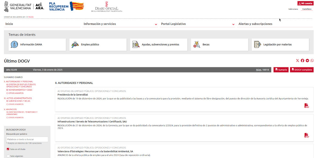Click the Telegram share icon
Screen dimensions: 318x158
[x=307, y=61]
